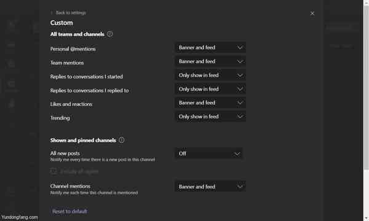Toggle the Include all replies checkbox
Viewport: 369px width, 221px height.
point(54,171)
